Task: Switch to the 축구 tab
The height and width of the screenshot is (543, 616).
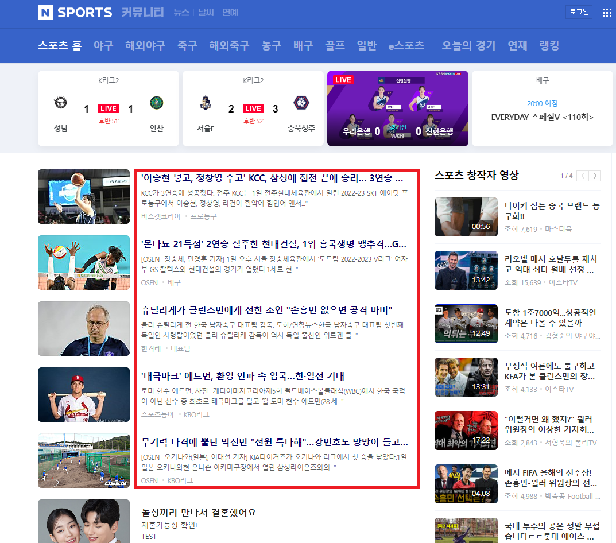Action: pos(187,45)
